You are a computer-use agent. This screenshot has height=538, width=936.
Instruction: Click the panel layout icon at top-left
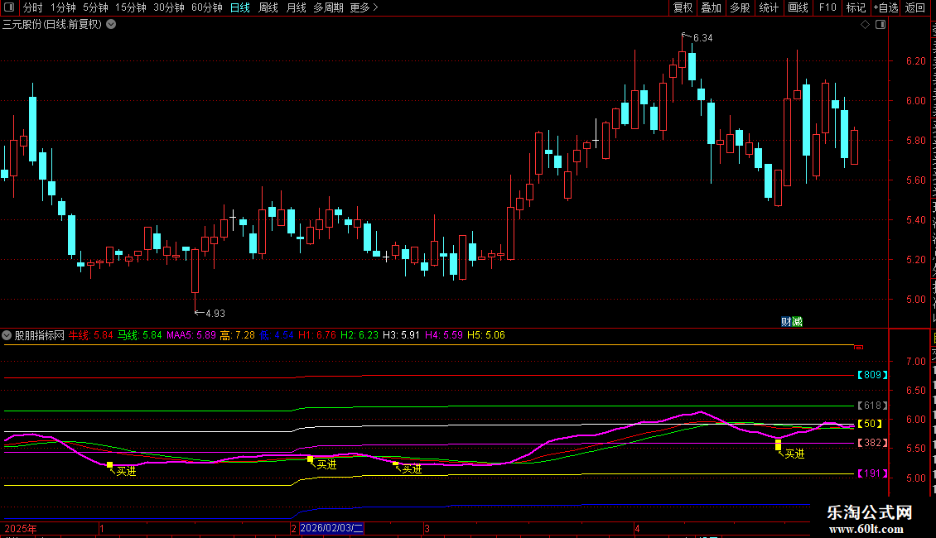pos(9,7)
